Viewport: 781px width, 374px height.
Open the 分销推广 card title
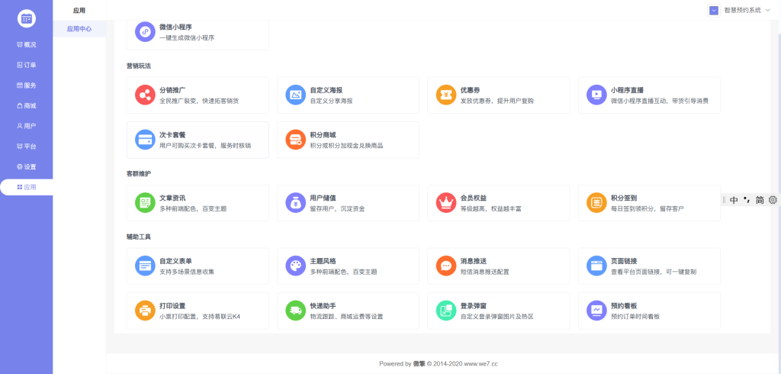(172, 90)
